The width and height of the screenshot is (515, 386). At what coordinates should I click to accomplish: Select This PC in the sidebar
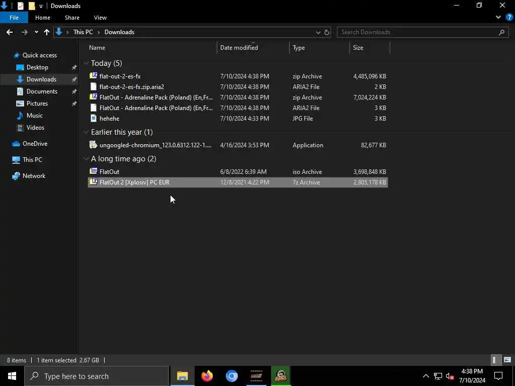click(x=32, y=160)
